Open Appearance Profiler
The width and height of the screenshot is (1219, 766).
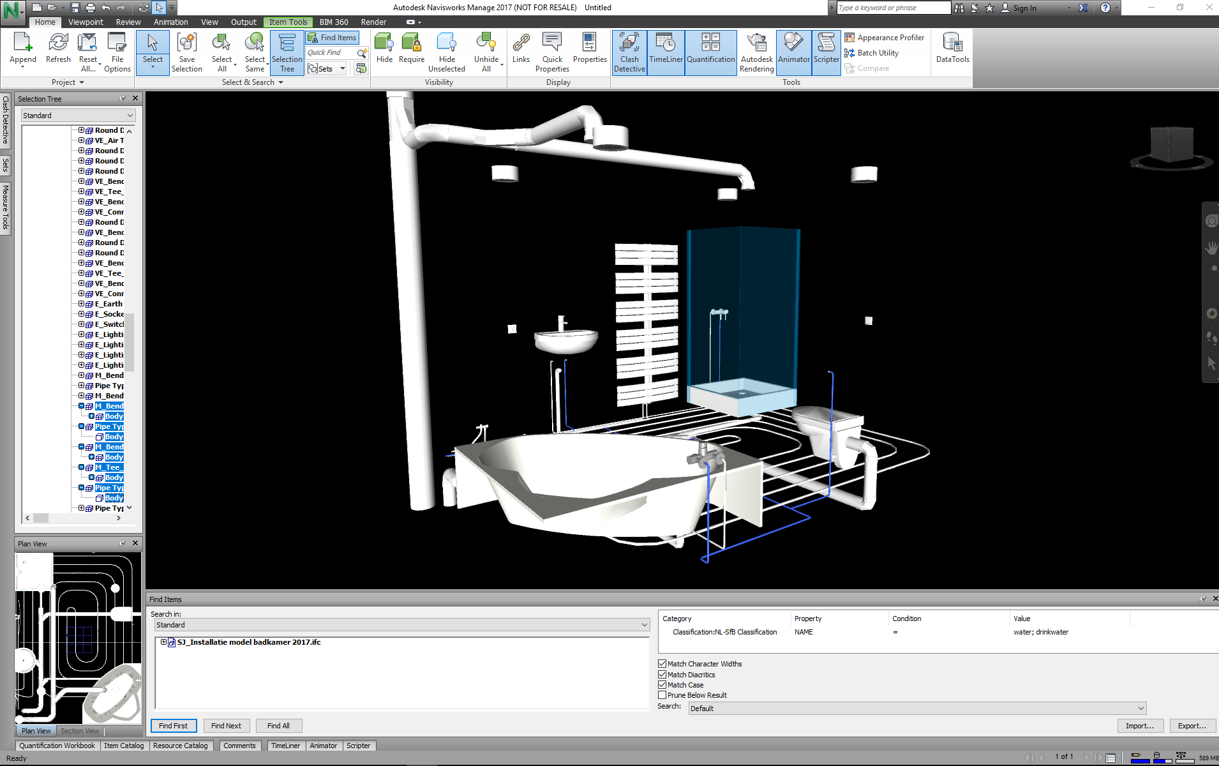click(885, 38)
